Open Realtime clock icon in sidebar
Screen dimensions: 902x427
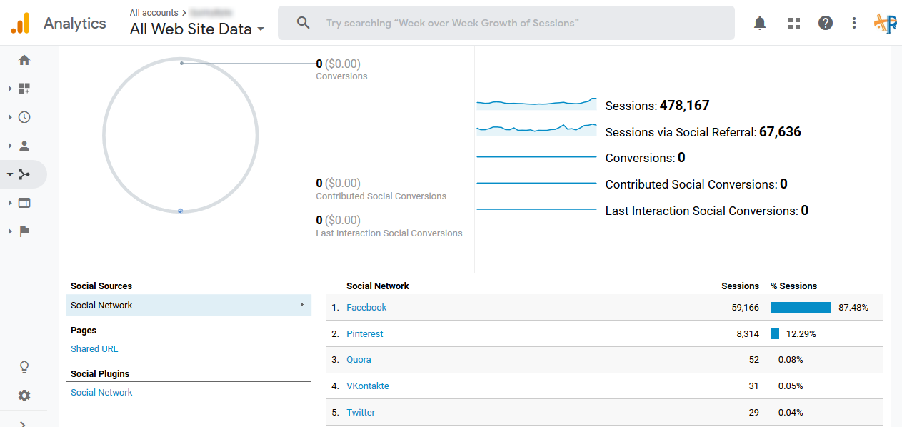click(x=24, y=117)
